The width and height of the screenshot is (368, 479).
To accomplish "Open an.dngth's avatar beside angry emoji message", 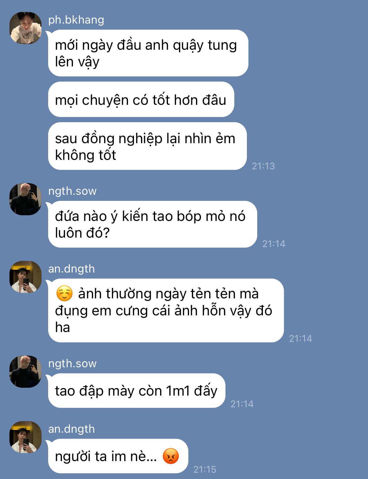I will click(25, 437).
